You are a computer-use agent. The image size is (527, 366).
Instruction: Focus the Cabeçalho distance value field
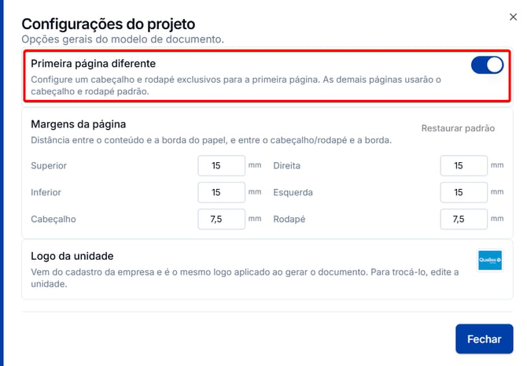pos(222,220)
